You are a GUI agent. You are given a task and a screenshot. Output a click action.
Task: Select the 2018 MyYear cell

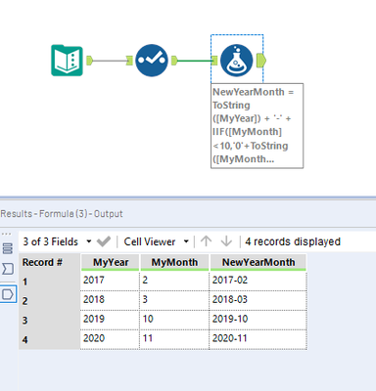coord(110,300)
